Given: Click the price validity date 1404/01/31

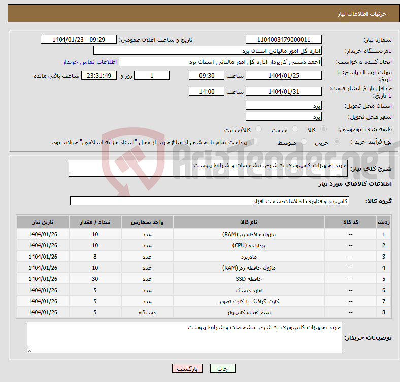Looking at the screenshot, I should pyautogui.click(x=283, y=91).
